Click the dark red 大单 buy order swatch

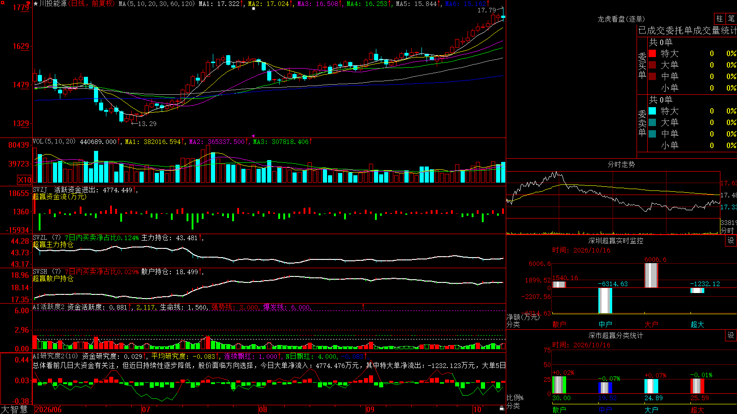coord(652,65)
